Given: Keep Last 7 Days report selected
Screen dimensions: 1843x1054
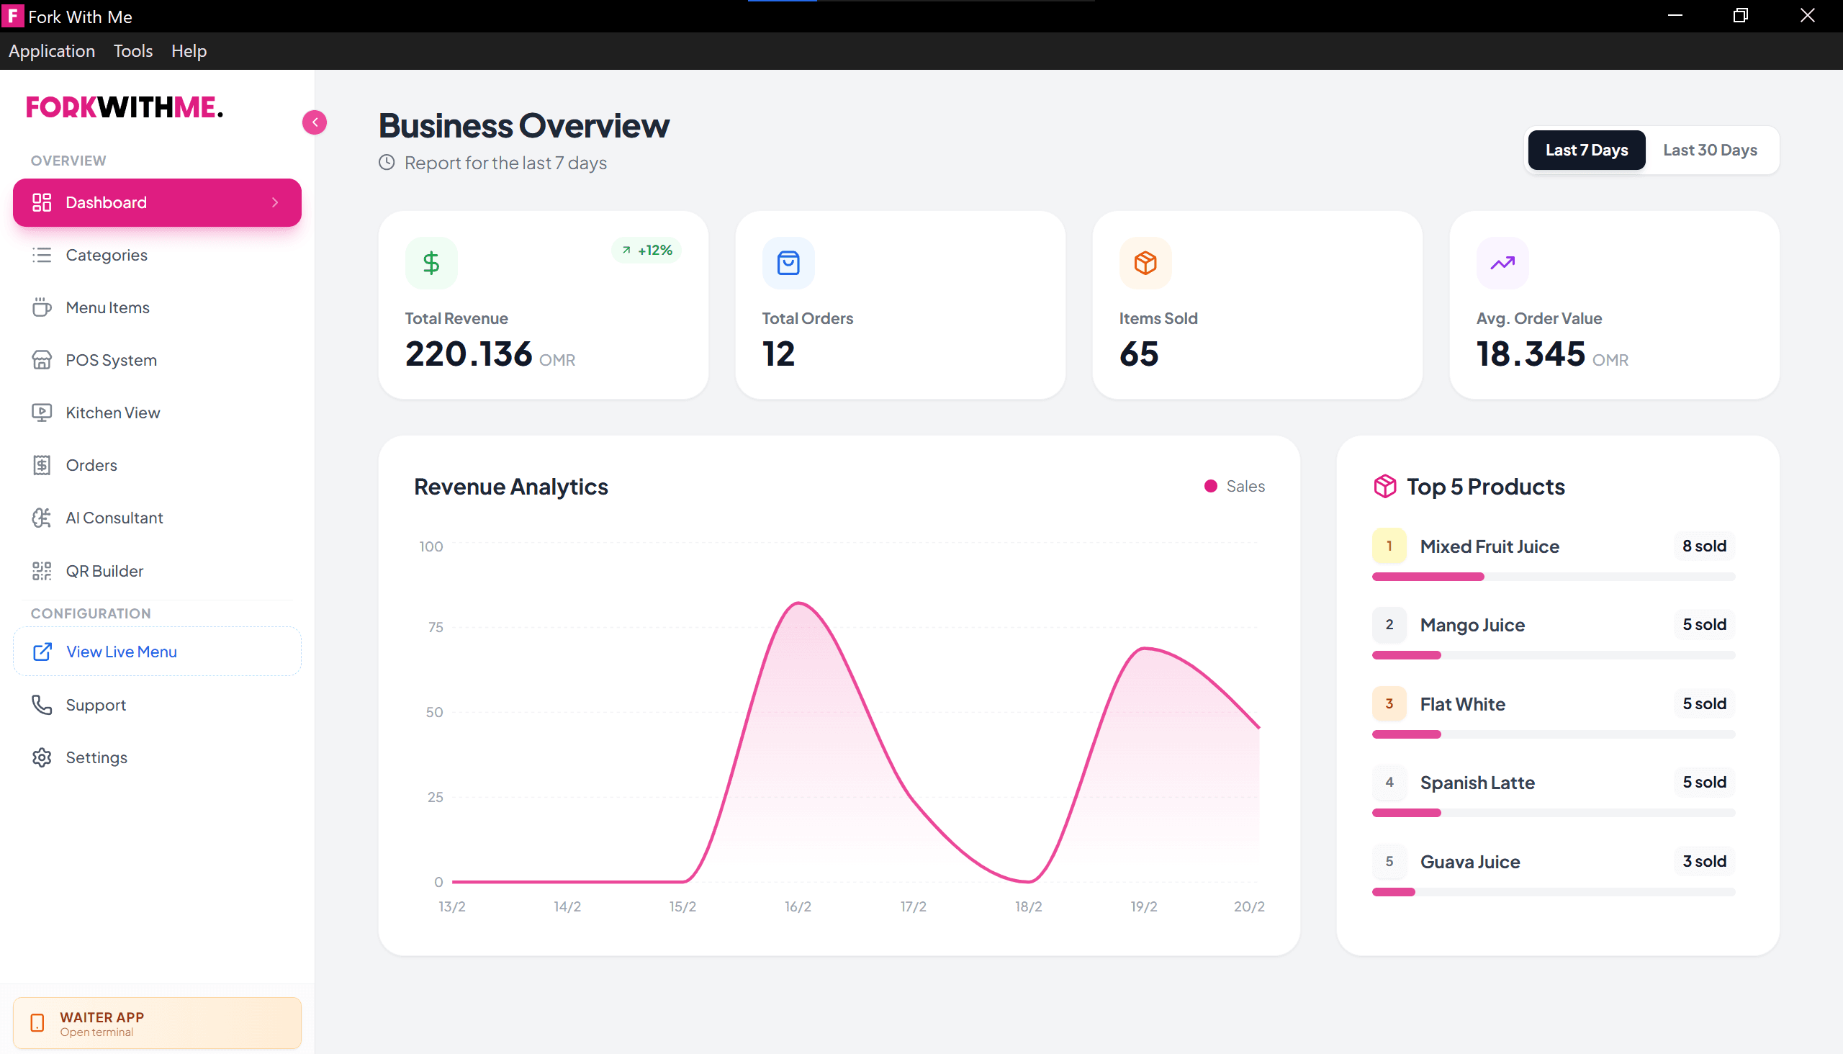Looking at the screenshot, I should point(1586,150).
